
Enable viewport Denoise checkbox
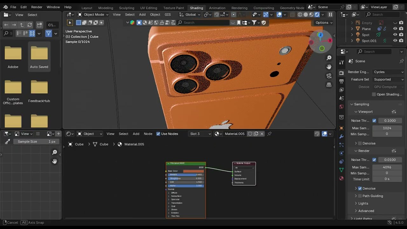coord(360,143)
